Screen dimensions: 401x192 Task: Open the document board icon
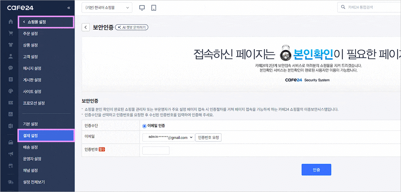tap(11, 80)
